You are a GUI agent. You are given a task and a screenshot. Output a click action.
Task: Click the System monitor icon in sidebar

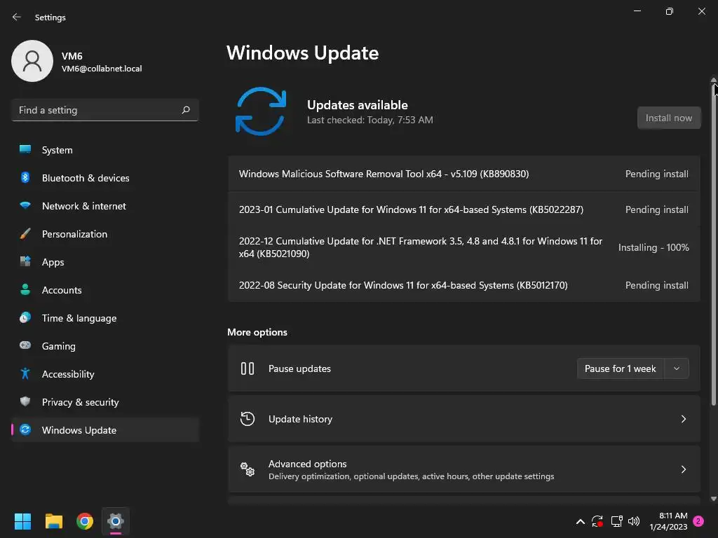25,150
